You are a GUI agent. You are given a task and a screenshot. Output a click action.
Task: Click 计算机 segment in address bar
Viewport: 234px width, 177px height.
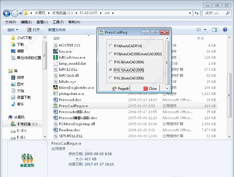[40, 13]
